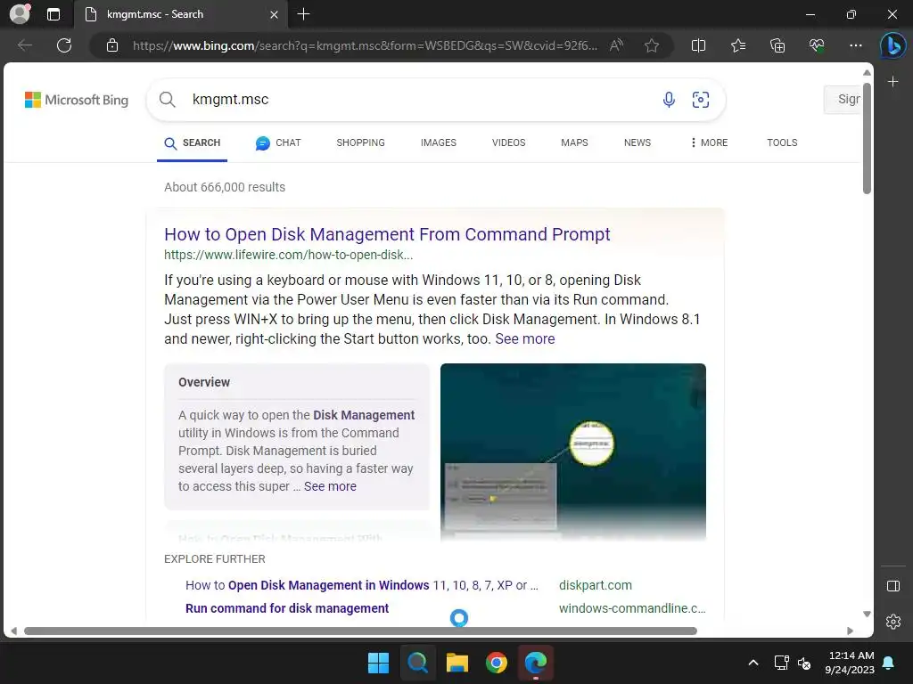Click See more after result description
This screenshot has width=913, height=684.
524,339
